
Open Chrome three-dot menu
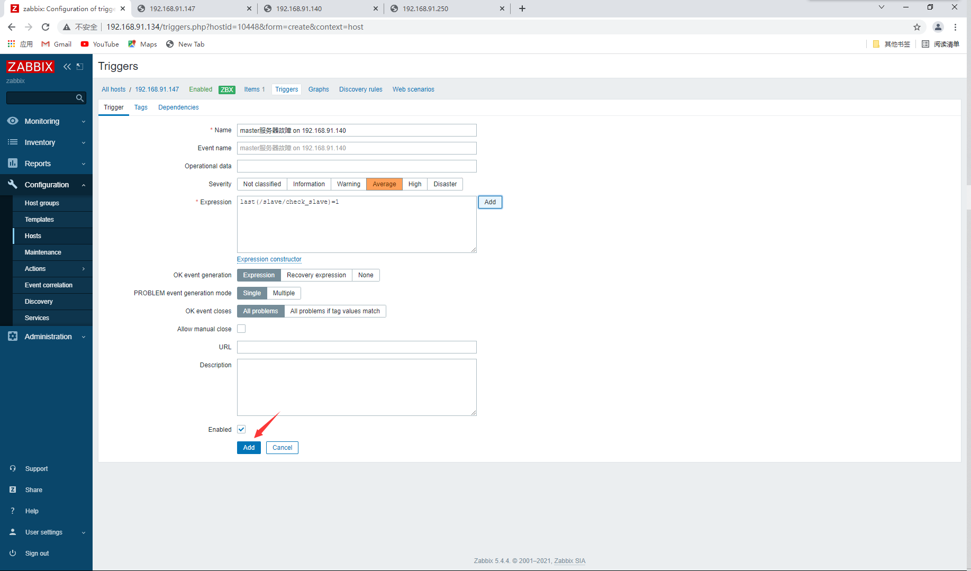pos(956,27)
